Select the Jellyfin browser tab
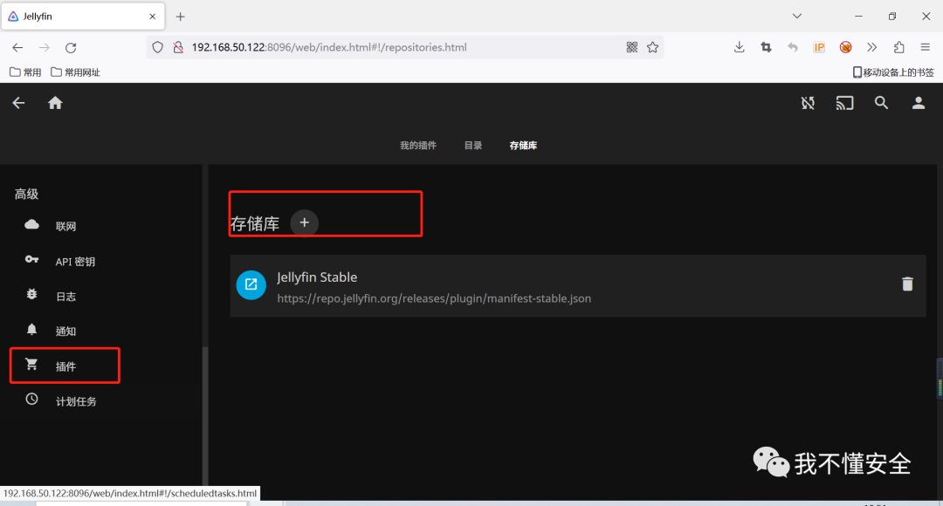 (x=82, y=17)
